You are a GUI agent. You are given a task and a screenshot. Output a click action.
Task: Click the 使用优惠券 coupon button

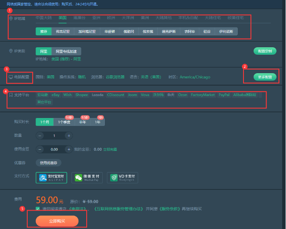pos(49,163)
